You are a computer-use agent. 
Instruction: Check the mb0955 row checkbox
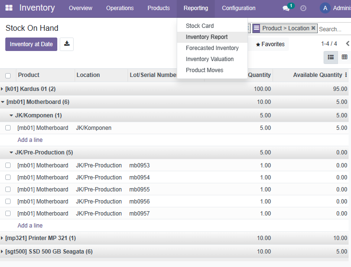click(x=8, y=190)
